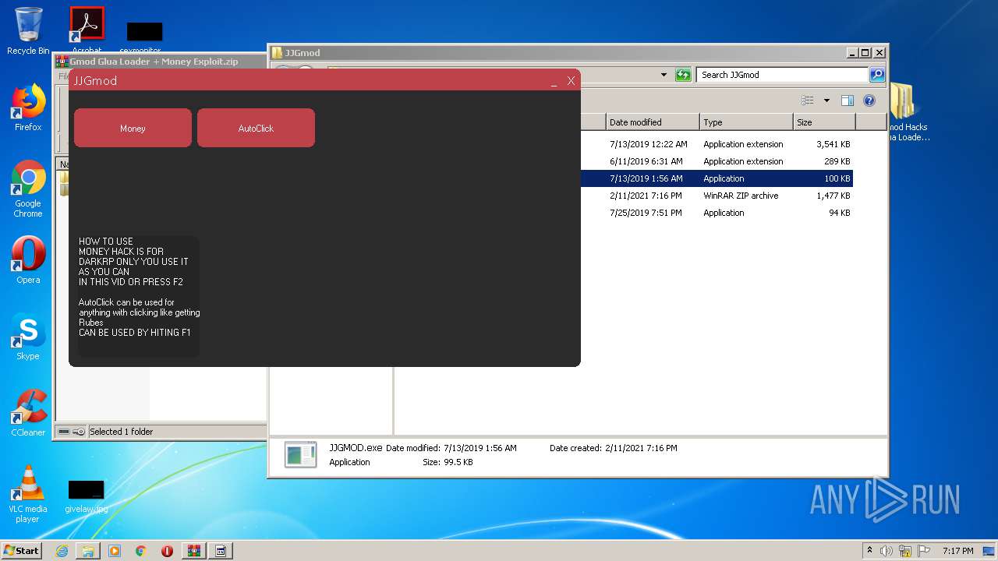Click the WinRAR window title bar
998x561 pixels.
click(160, 61)
